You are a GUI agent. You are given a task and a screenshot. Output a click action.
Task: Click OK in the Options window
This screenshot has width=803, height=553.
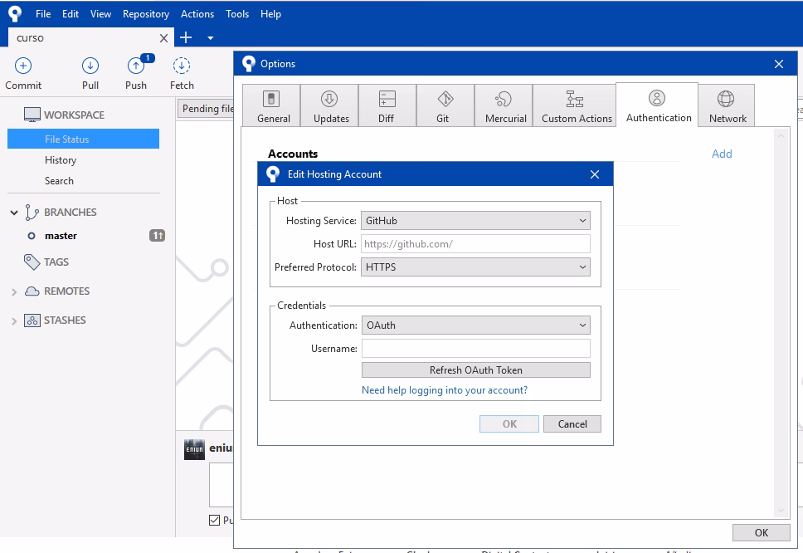coord(761,532)
